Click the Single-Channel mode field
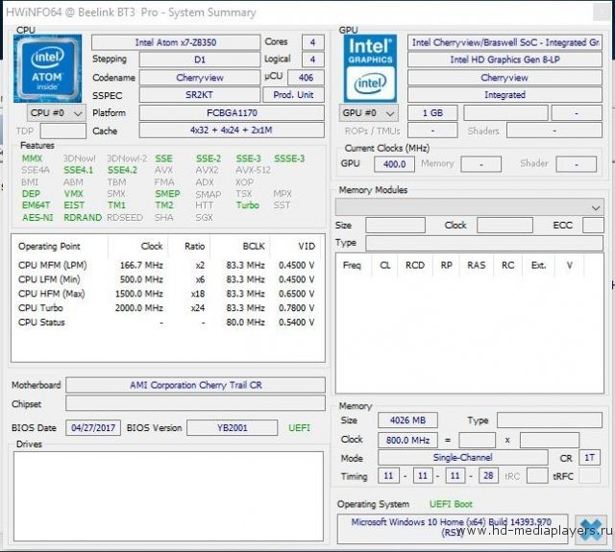 pos(463,458)
